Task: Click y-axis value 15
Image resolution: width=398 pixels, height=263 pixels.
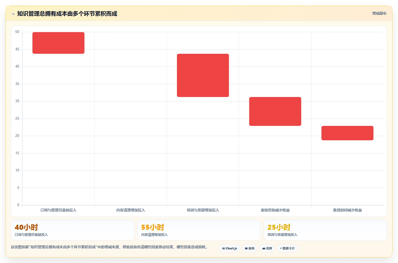Action: (x=17, y=153)
